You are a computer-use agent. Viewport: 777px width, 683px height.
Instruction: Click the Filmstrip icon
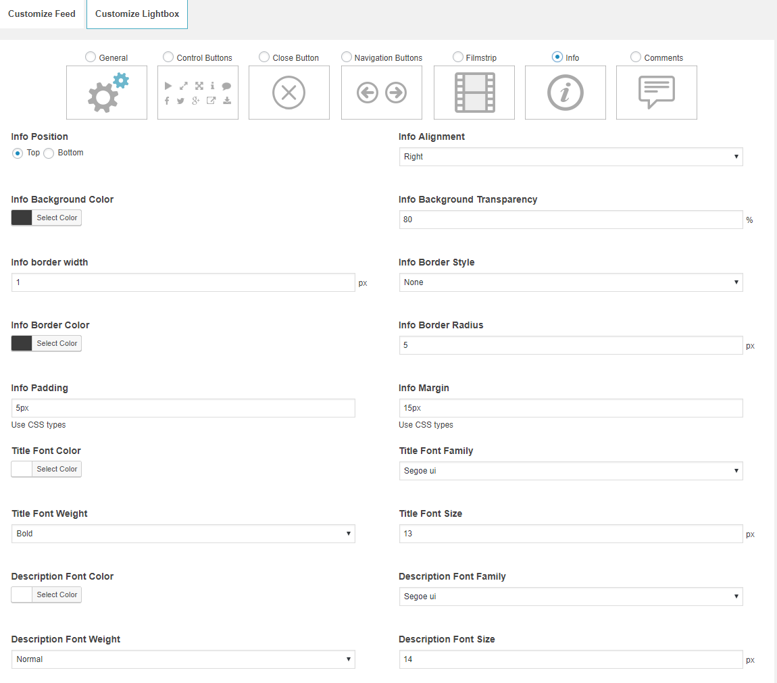pyautogui.click(x=474, y=93)
